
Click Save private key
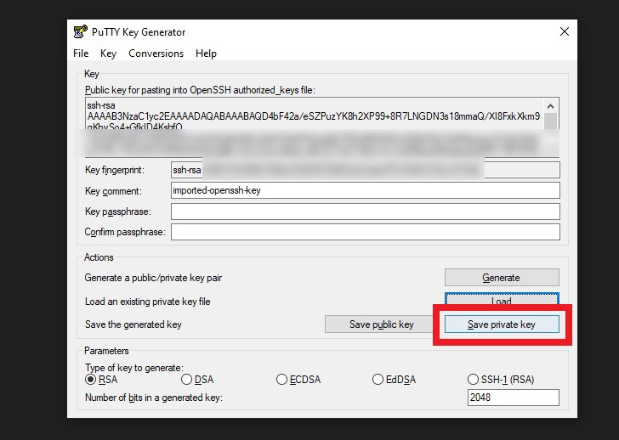pos(501,324)
